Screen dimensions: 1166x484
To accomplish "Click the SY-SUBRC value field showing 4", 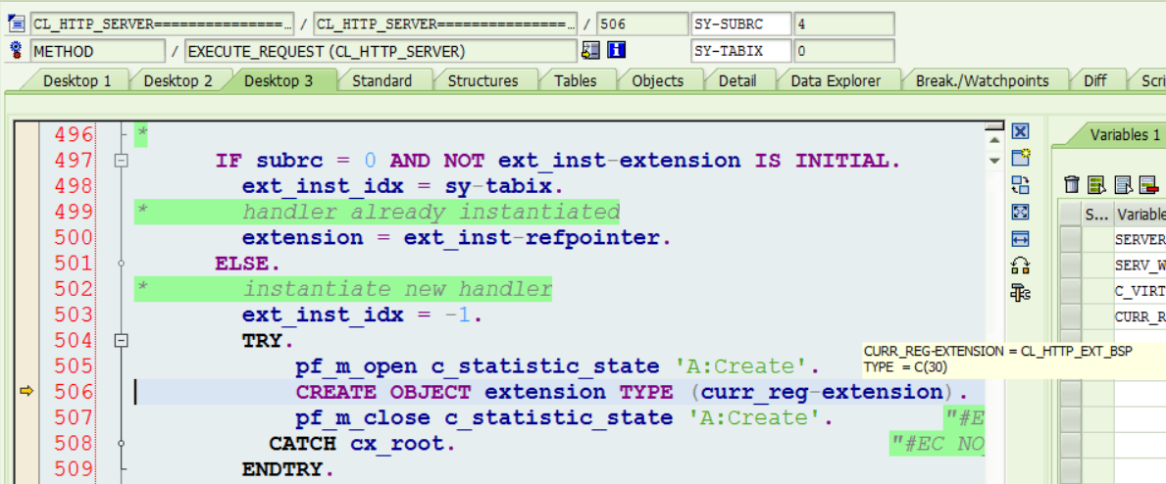I will (843, 24).
